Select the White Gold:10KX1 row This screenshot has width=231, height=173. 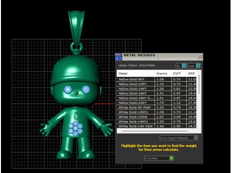point(156,112)
